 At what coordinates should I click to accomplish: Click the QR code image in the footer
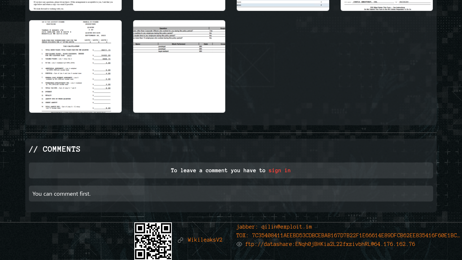tap(153, 241)
